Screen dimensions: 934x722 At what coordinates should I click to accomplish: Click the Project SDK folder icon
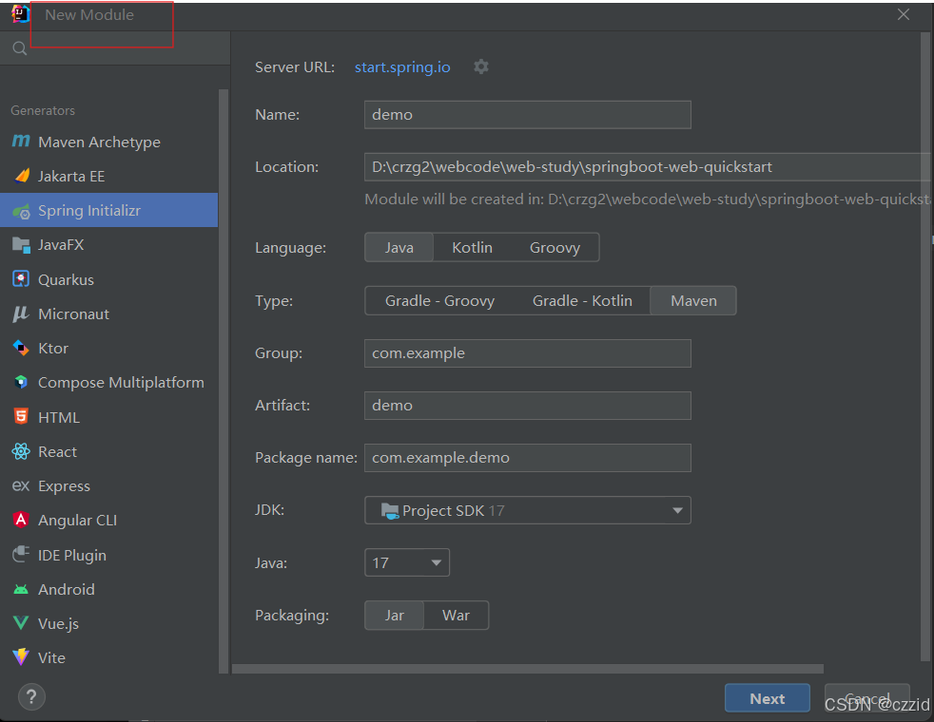click(390, 511)
